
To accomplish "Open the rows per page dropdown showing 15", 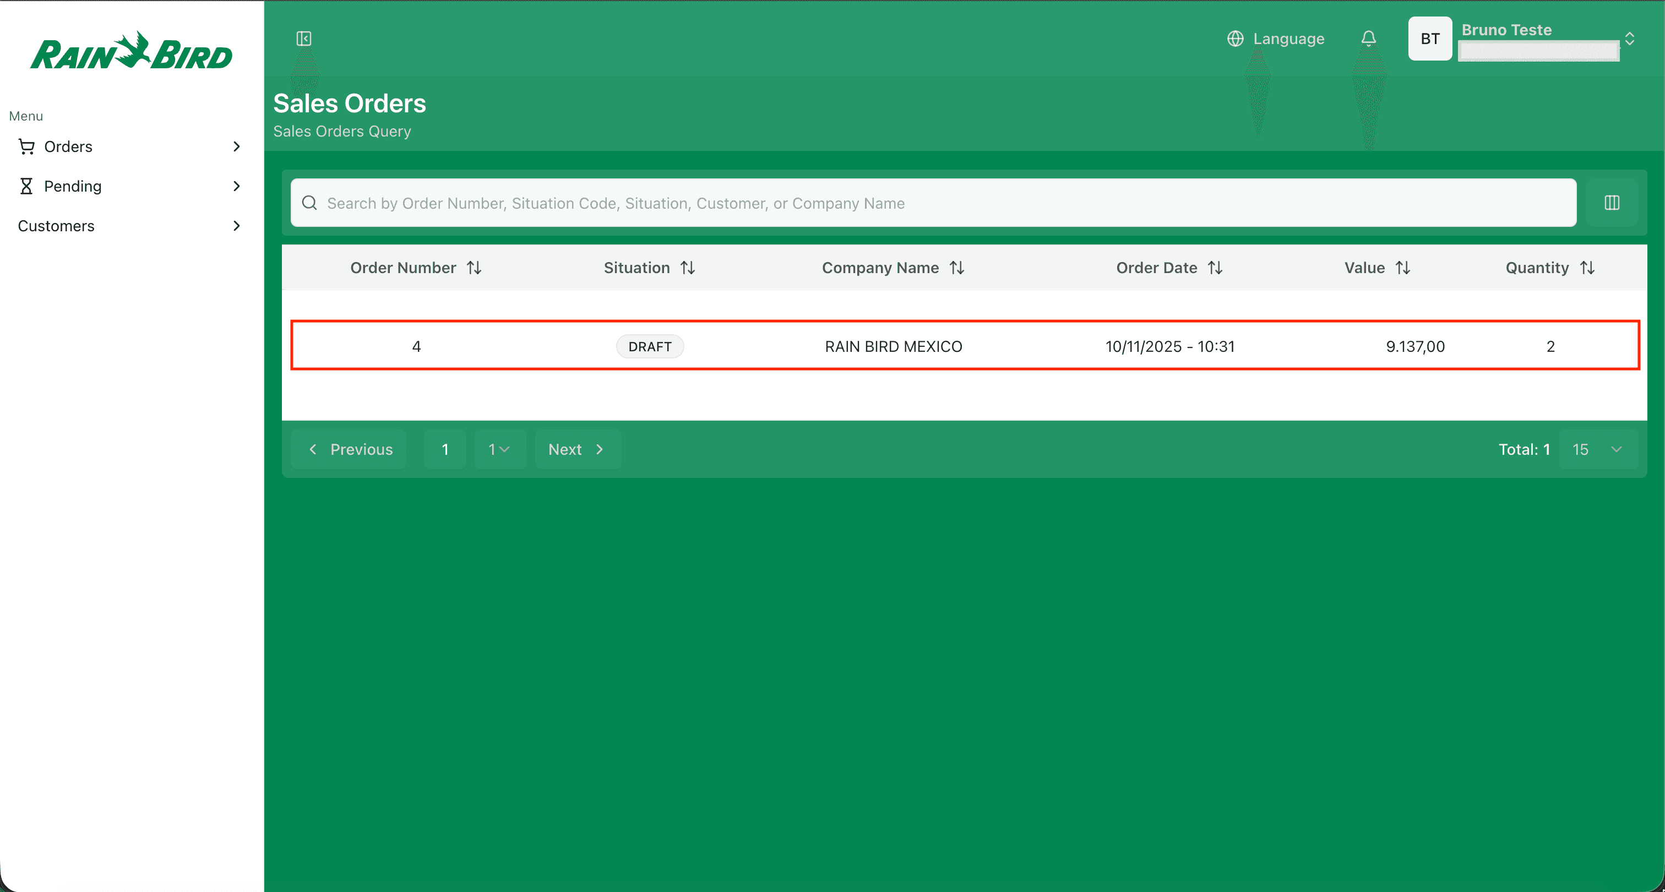I will (1597, 449).
